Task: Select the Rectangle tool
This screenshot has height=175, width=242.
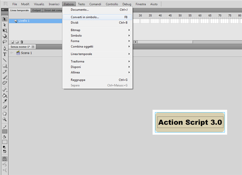Action: [4, 66]
